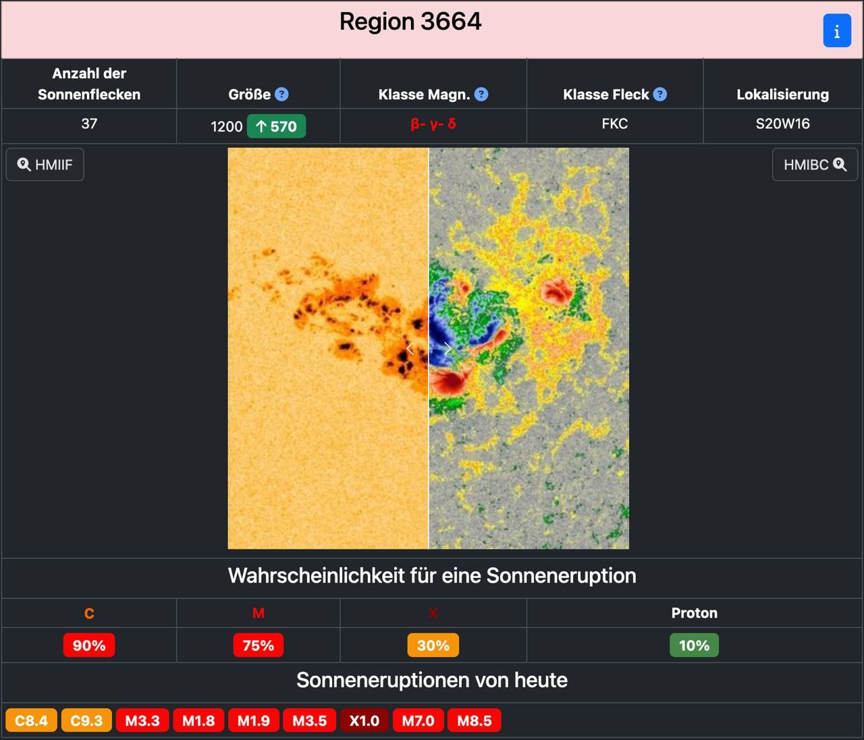The image size is (864, 740).
Task: Click the right arrow on image slider
Action: [448, 348]
